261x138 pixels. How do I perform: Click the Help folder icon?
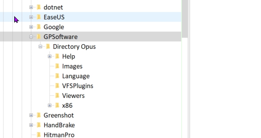(x=57, y=56)
